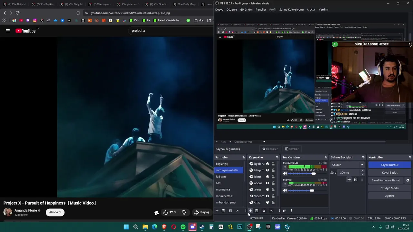Toggle lock on chat source
The image size is (413, 232).
pos(273,202)
